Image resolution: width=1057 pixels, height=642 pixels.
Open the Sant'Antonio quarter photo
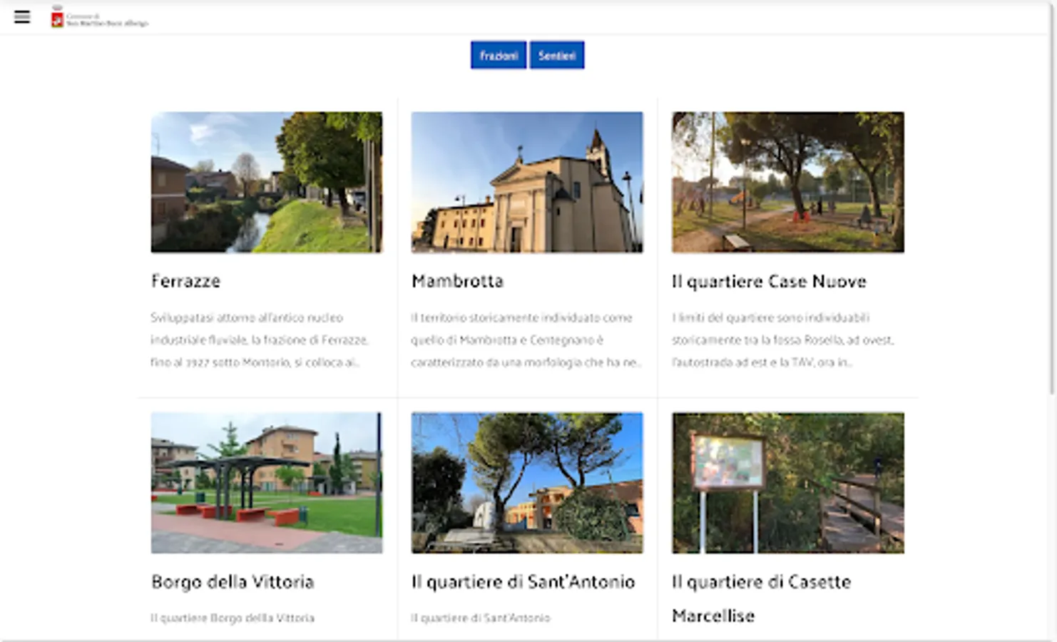coord(527,483)
